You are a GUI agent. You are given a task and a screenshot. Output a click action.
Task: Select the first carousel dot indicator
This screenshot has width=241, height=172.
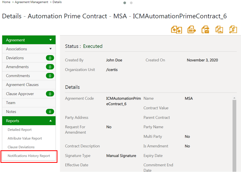[x=125, y=3]
